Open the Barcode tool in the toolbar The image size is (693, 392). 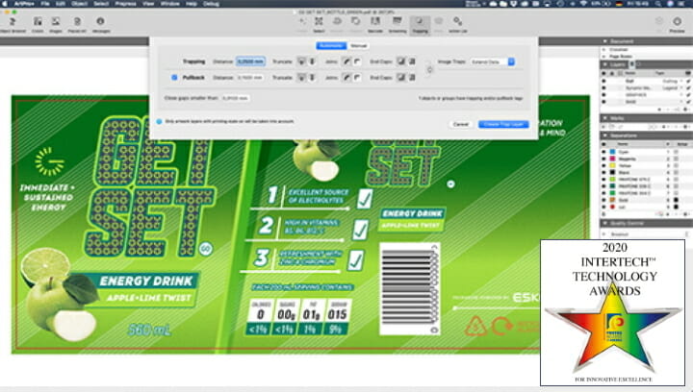click(375, 21)
